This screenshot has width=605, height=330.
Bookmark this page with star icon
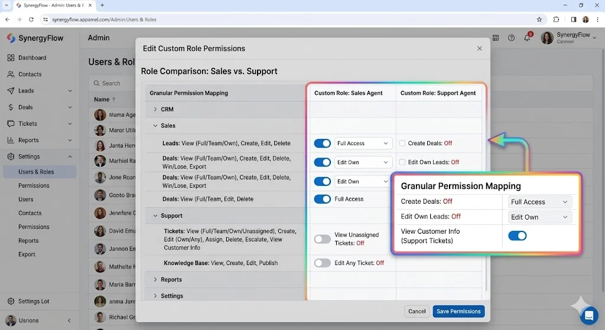(539, 19)
